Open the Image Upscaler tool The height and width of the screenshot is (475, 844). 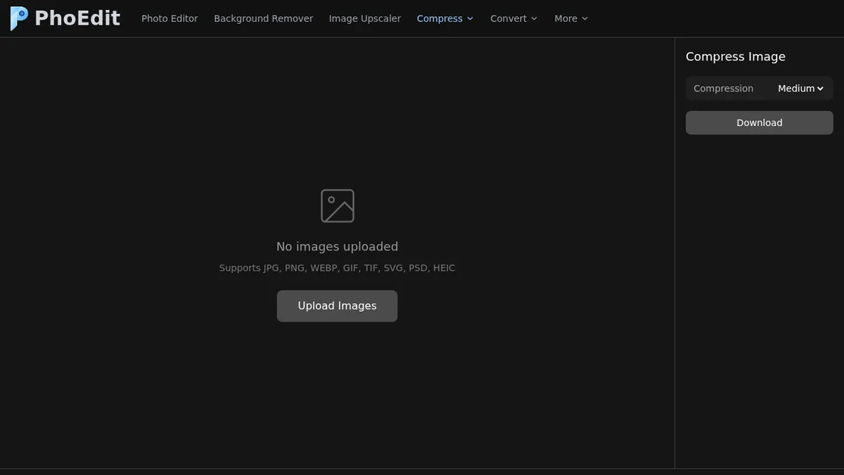365,18
